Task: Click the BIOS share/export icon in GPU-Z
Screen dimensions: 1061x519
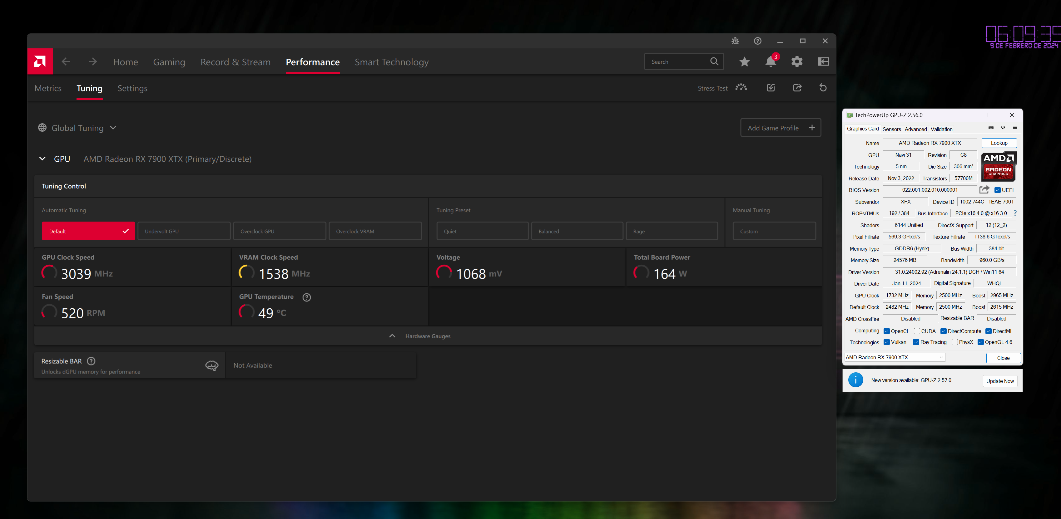Action: pyautogui.click(x=984, y=190)
